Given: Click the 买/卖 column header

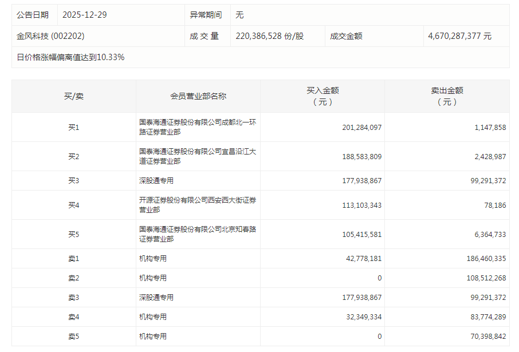Looking at the screenshot, I should pyautogui.click(x=73, y=96).
